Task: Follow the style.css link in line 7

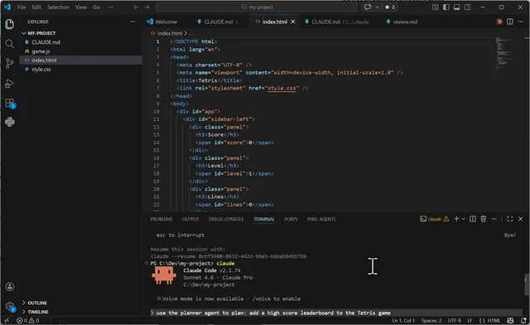Action: 282,88
